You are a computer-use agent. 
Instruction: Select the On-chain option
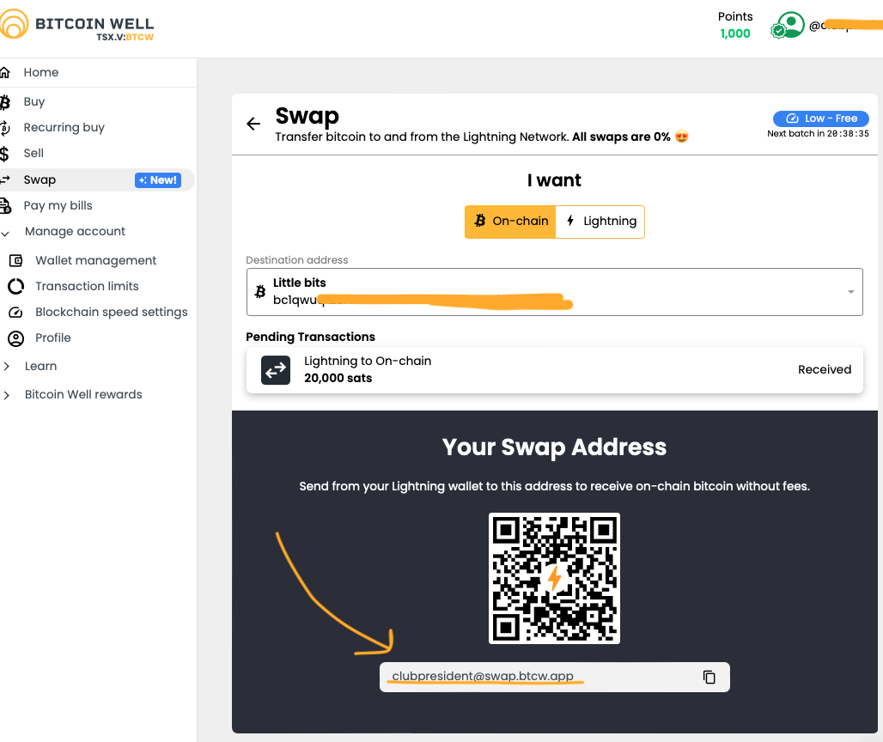[511, 221]
